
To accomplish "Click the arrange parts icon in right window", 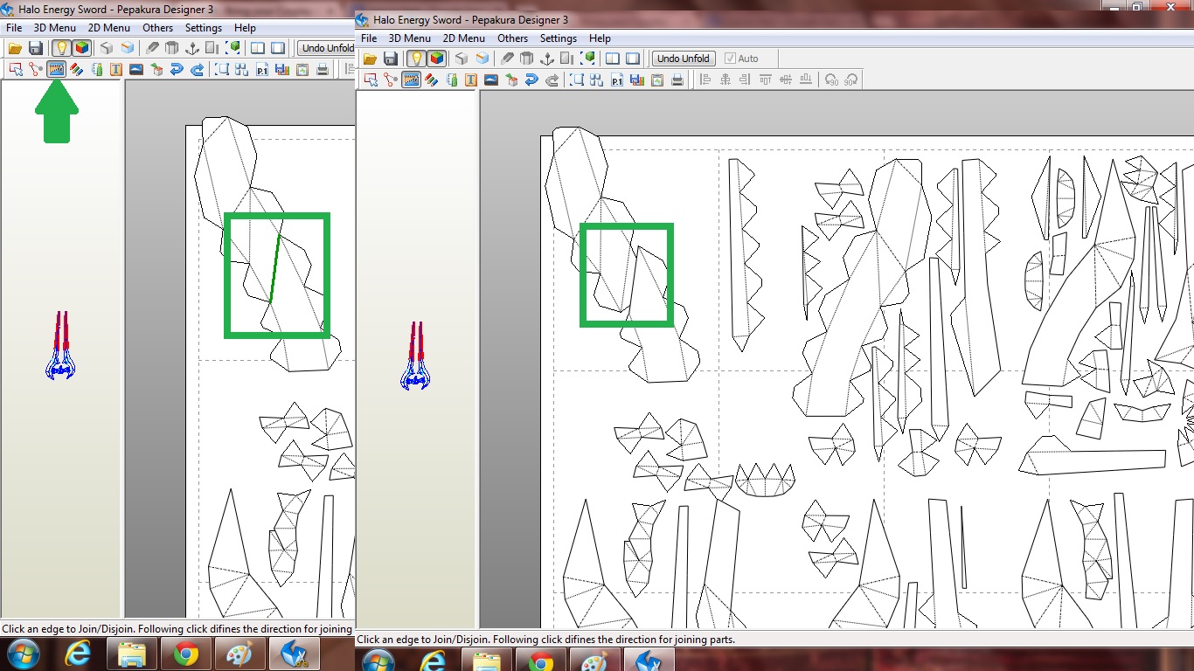I will [x=597, y=80].
